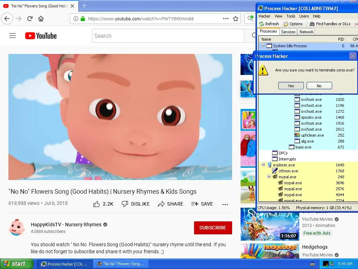
Task: Open the View menu in Process Hacker
Action: coord(278,16)
